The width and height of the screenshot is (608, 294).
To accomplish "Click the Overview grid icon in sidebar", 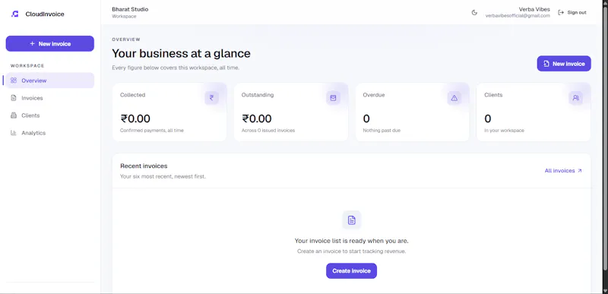I will [x=14, y=81].
